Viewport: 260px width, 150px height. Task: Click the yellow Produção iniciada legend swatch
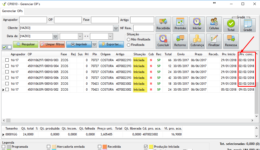pyautogui.click(x=151, y=147)
